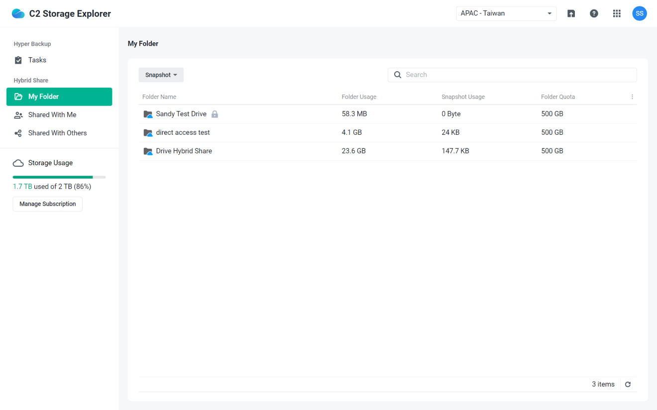Click the Manage Subscription button
Screen dimensions: 657x410
[48, 204]
